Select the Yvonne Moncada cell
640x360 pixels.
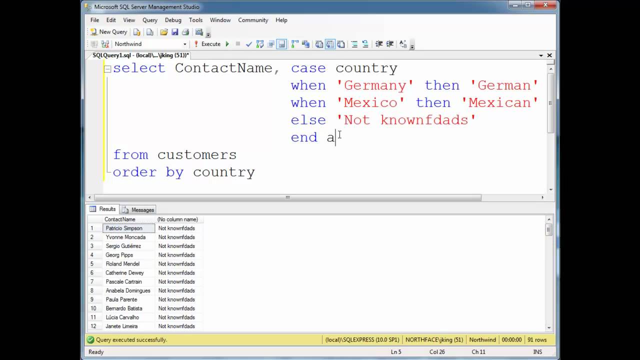point(129,237)
